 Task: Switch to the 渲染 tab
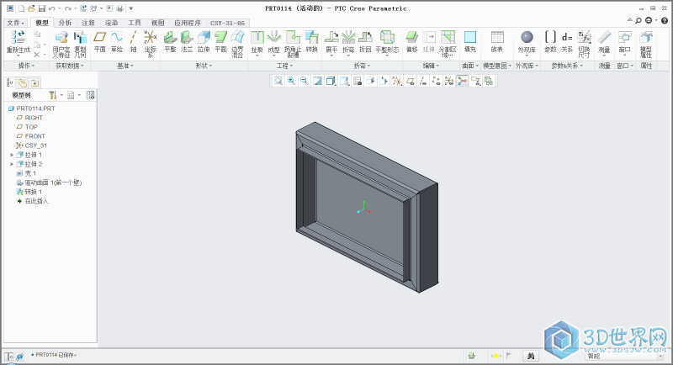[x=111, y=23]
